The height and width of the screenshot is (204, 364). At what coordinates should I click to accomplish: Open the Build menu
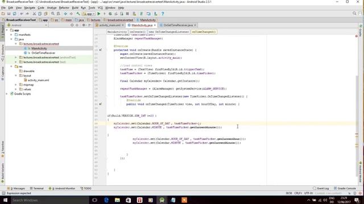(75, 7)
